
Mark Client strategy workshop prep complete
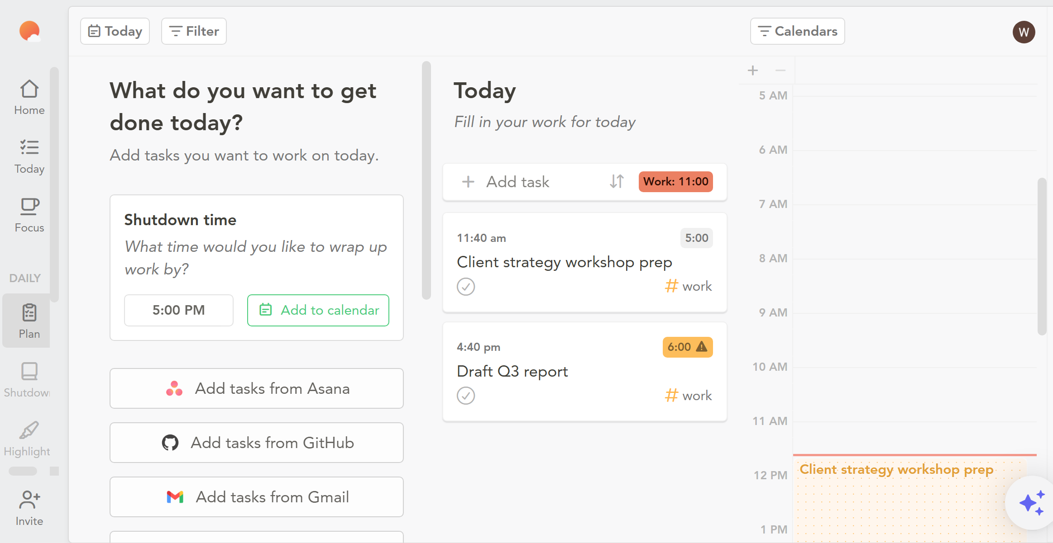466,287
